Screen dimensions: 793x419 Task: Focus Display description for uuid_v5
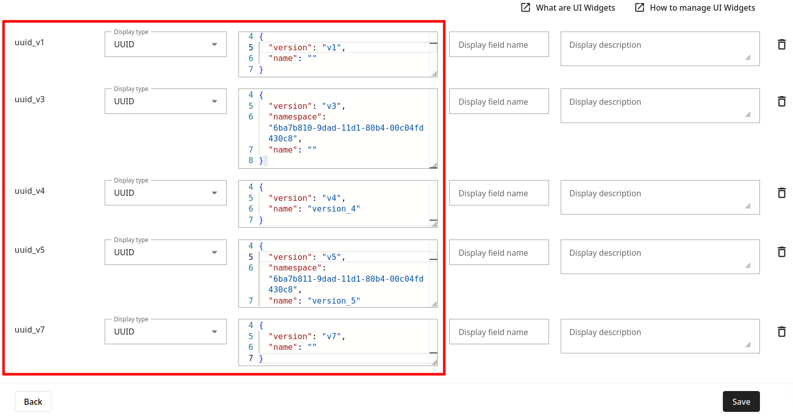point(660,257)
